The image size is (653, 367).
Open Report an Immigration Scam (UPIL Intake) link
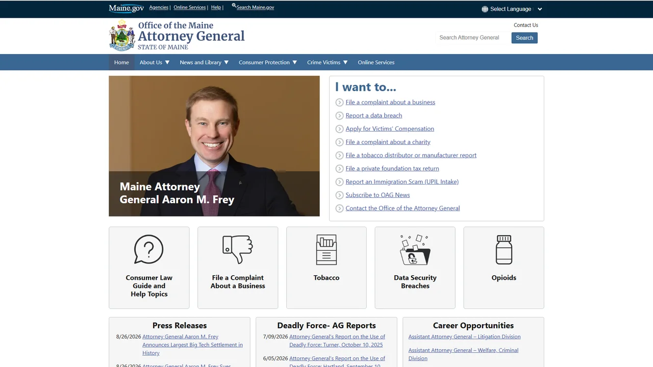coord(402,182)
